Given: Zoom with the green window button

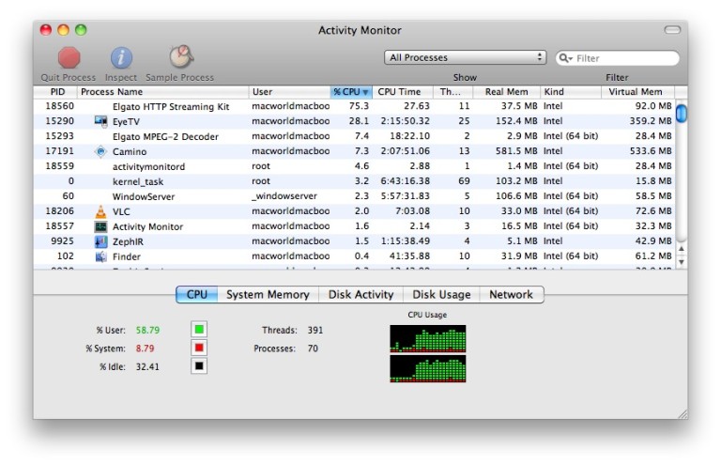Looking at the screenshot, I should pos(81,30).
